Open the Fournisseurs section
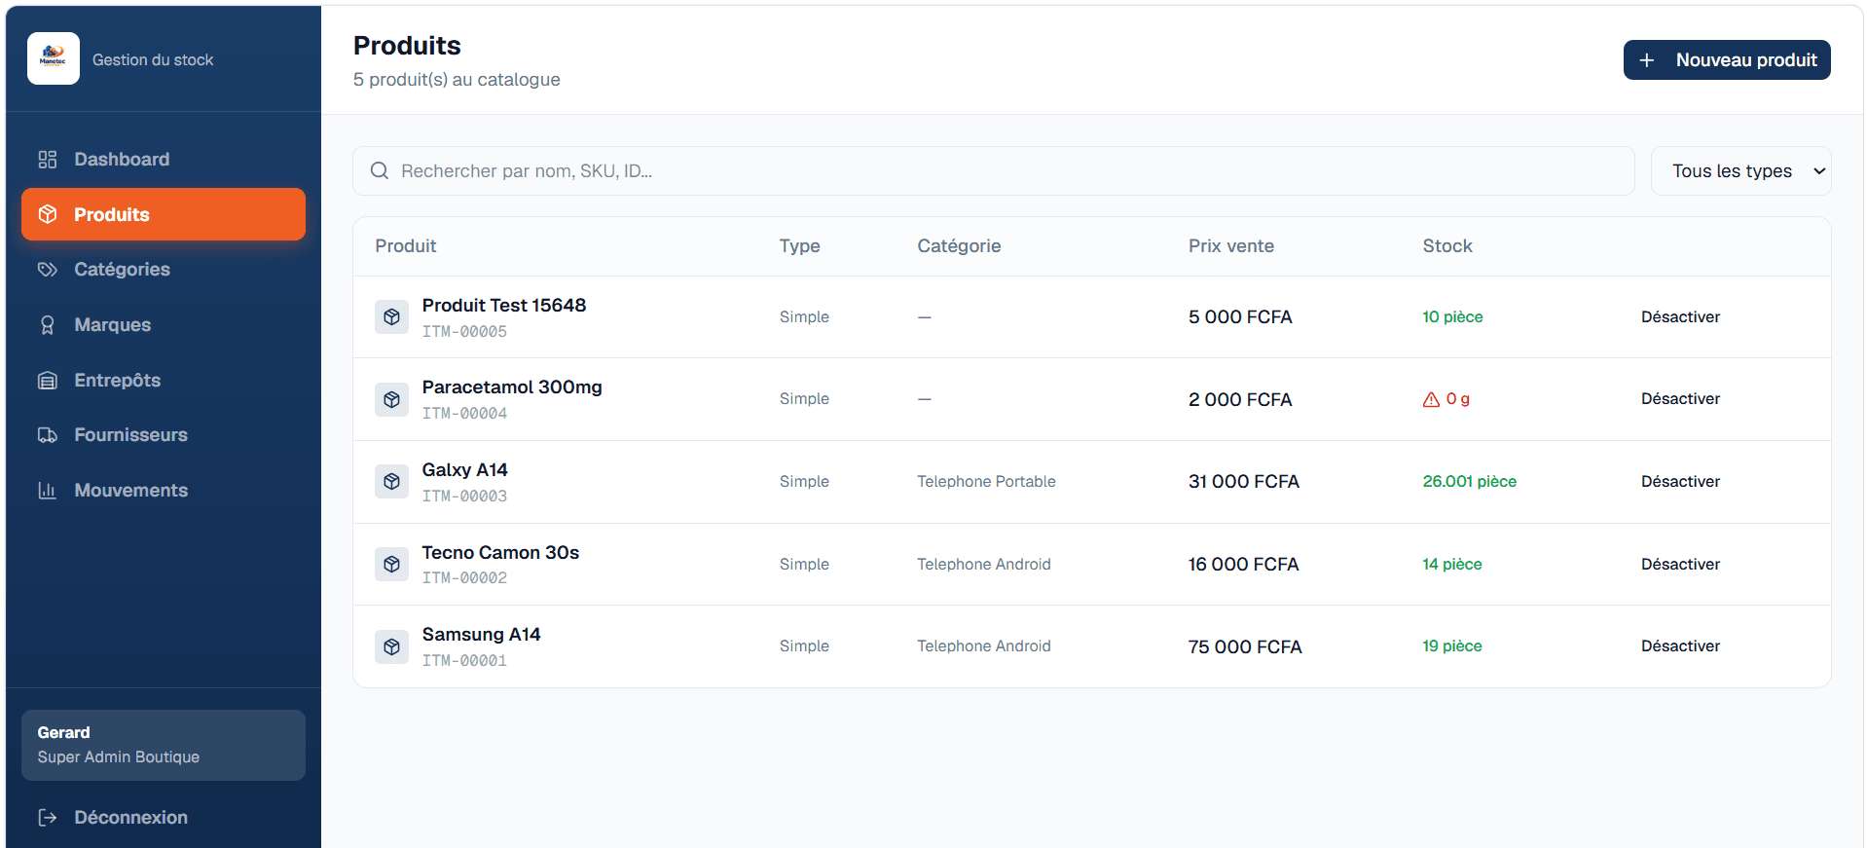Image resolution: width=1867 pixels, height=848 pixels. pos(164,435)
